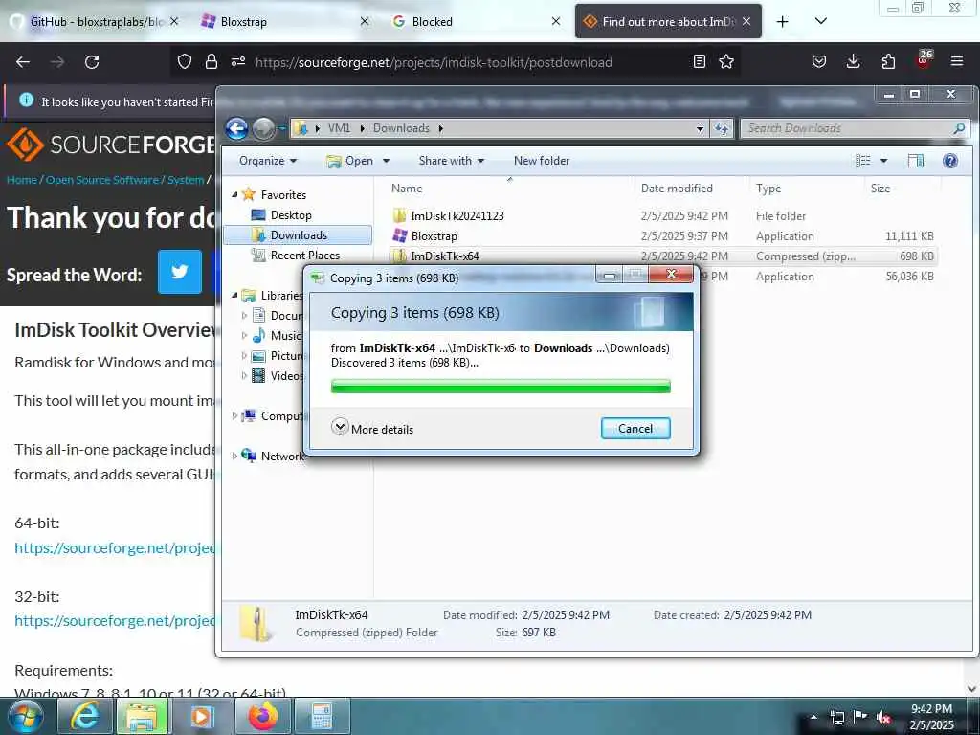Screen dimensions: 980x735
Task: Toggle the preview pane icon
Action: click(x=916, y=161)
